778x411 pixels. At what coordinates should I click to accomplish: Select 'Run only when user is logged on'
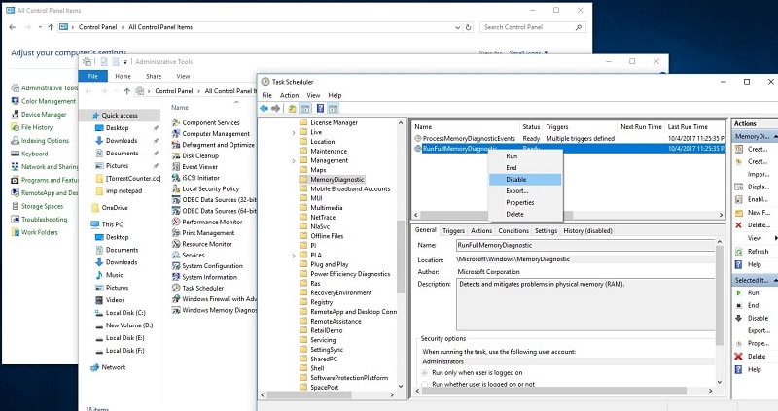424,372
